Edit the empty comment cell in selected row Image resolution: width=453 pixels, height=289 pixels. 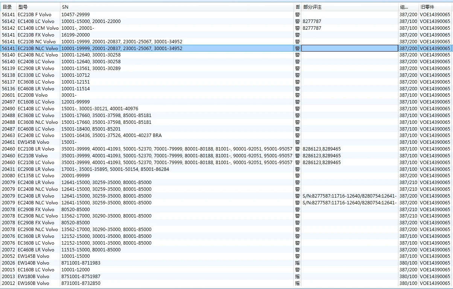349,48
